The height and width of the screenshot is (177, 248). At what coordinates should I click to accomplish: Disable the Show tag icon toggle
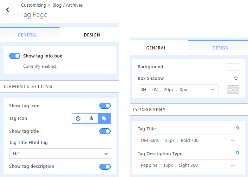pos(105,105)
